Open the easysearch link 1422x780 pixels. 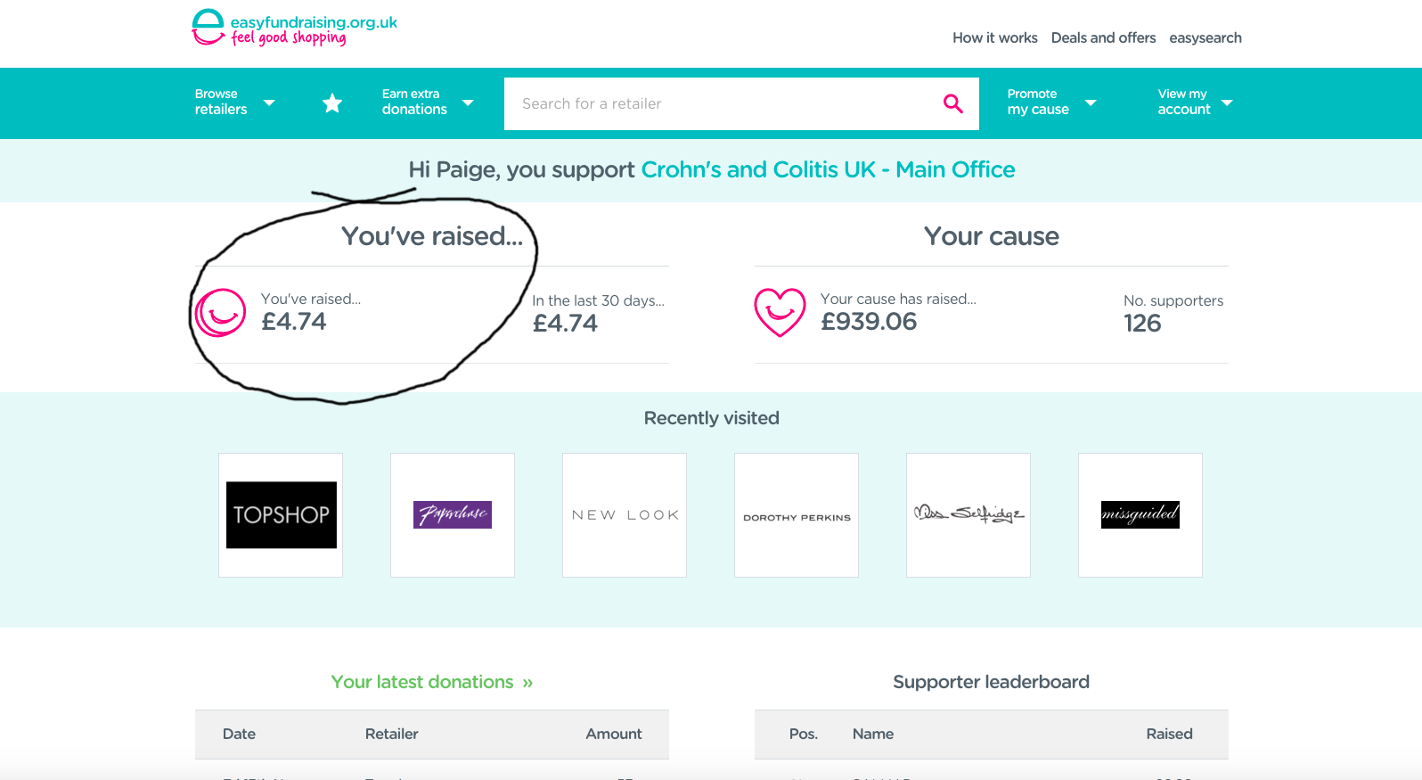(x=1205, y=38)
